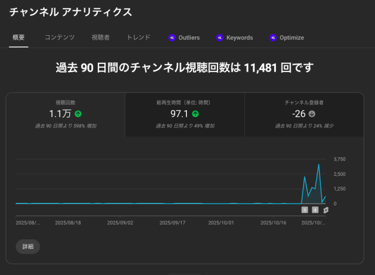The image size is (375, 275).
Task: Click the green up arrow next to 97.1
Action: coord(196,114)
